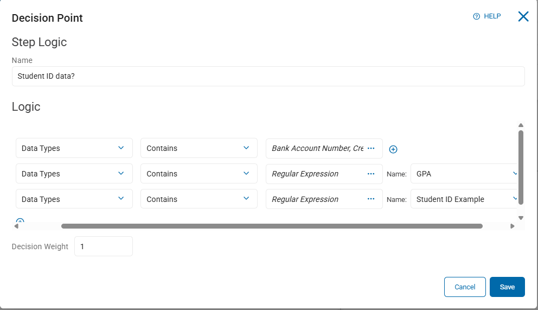Click the Name field with Student ID data?
This screenshot has width=538, height=310.
point(268,77)
